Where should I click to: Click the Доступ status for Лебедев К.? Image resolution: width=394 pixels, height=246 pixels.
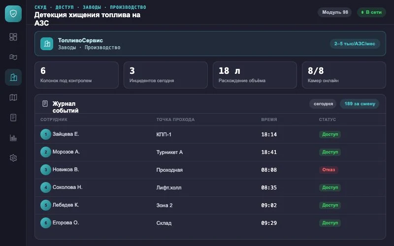pyautogui.click(x=330, y=205)
